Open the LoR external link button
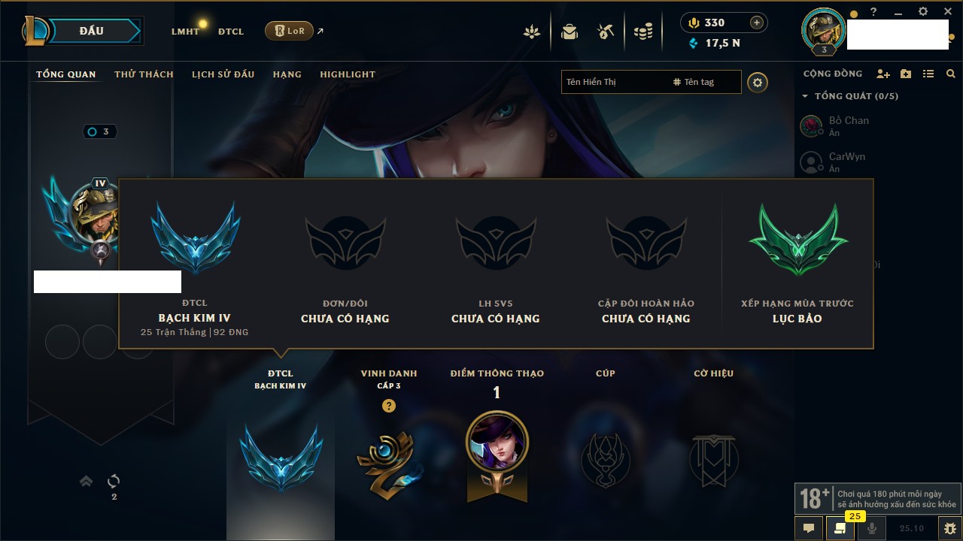This screenshot has height=541, width=963. pos(289,31)
